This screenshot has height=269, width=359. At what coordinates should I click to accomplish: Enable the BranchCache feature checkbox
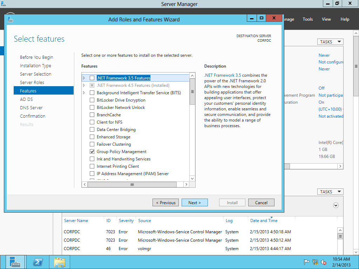click(x=92, y=115)
